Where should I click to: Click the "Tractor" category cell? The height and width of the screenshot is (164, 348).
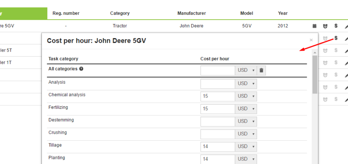[x=120, y=26]
